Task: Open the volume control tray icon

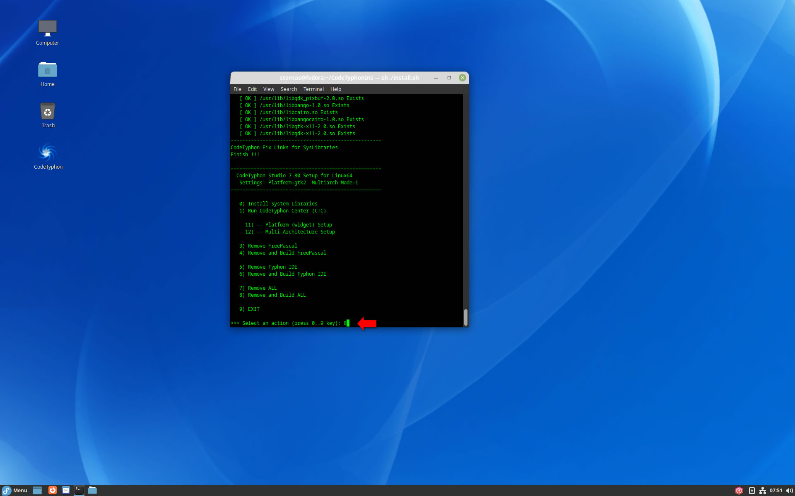Action: point(789,491)
